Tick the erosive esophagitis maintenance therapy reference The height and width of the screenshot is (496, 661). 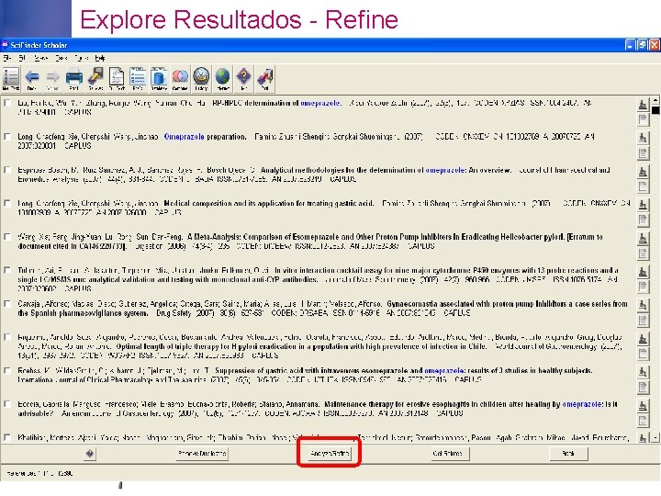tap(7, 404)
